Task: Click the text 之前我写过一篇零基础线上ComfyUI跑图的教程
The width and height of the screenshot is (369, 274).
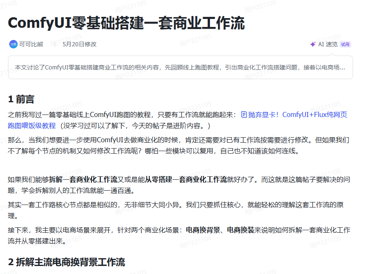Action: click(79, 114)
